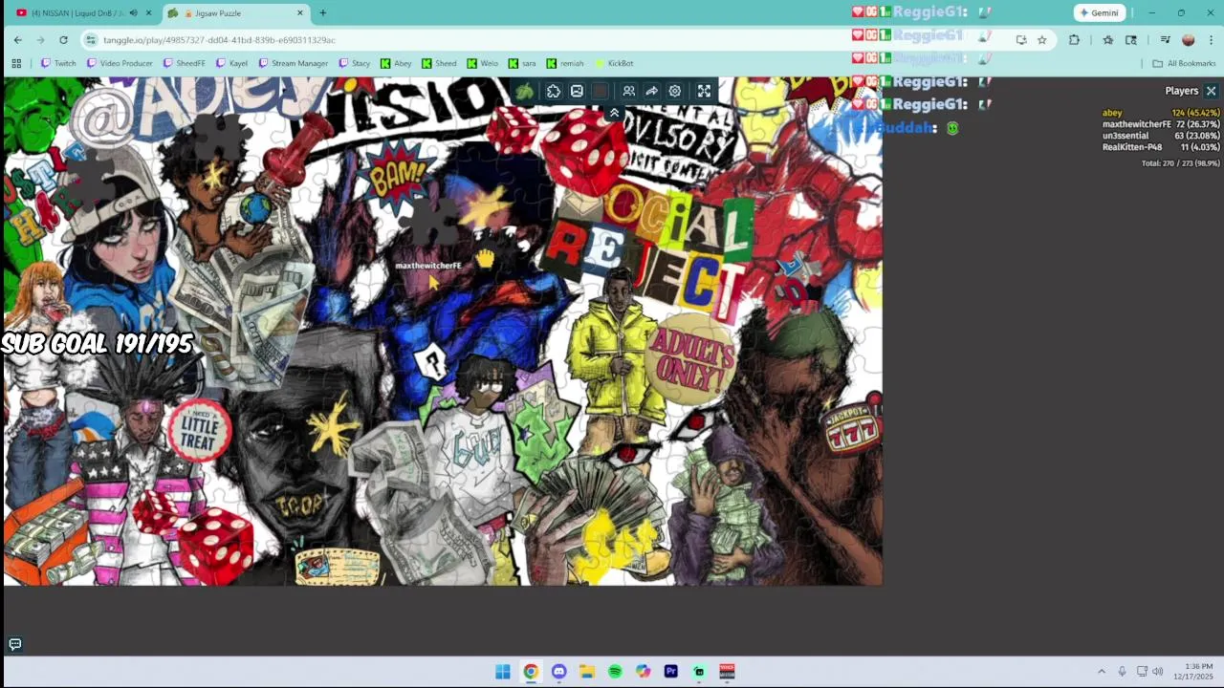Open Chrome from the taskbar
Viewport: 1224px width, 688px height.
(531, 672)
